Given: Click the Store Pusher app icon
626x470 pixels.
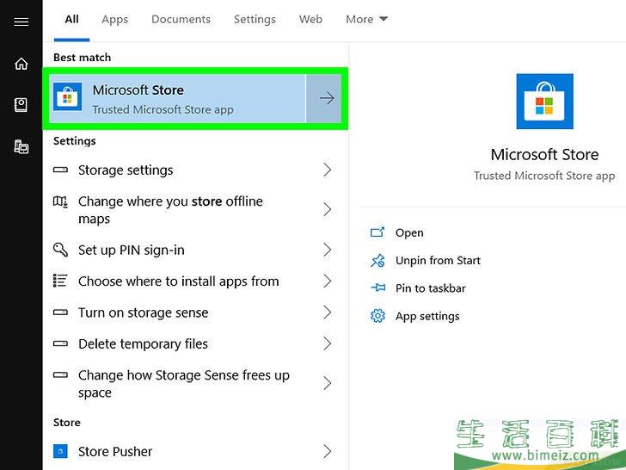Looking at the screenshot, I should pos(60,451).
